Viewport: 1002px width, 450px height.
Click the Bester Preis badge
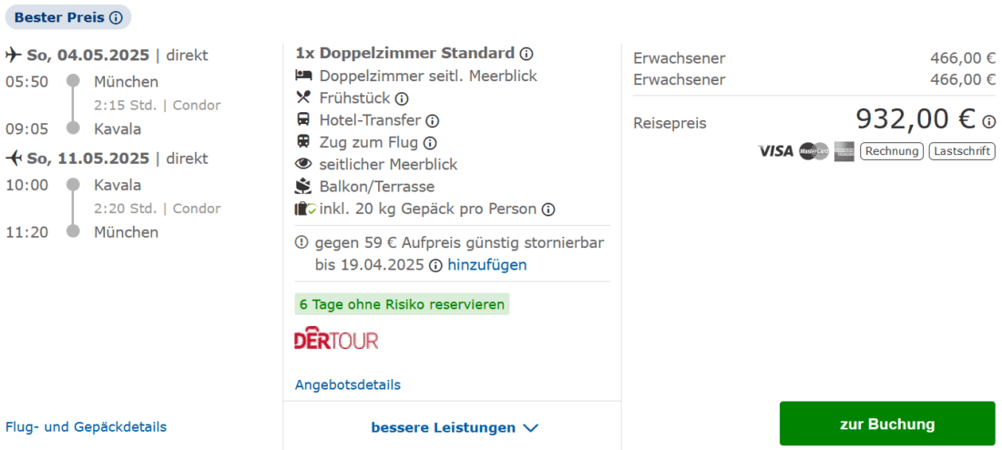coord(59,18)
